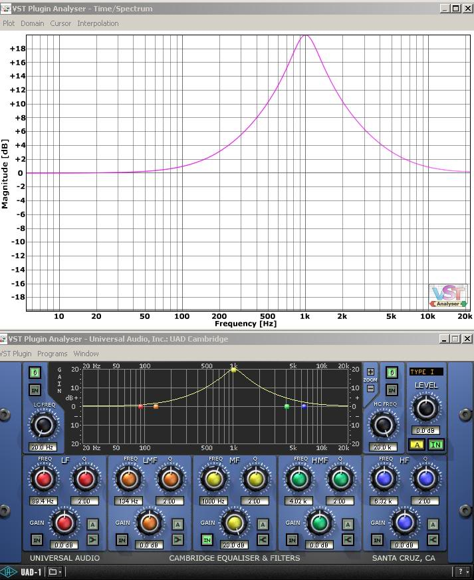Open the Interpolation menu

pyautogui.click(x=98, y=23)
